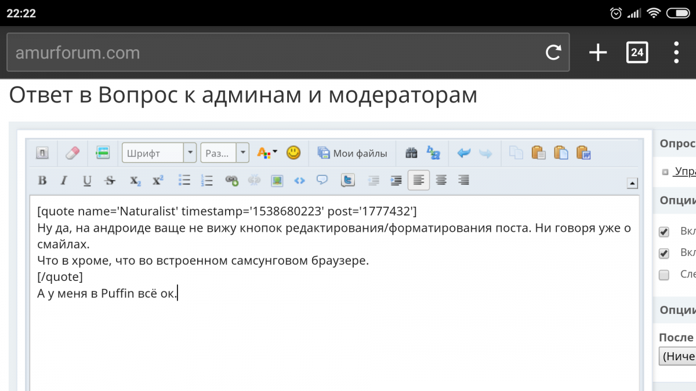Screen dimensions: 696x391
Task: Click the blue undo arrow
Action: (463, 153)
